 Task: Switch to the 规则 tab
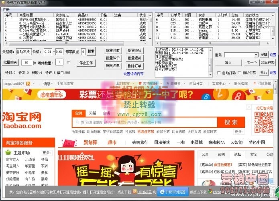coord(221,154)
